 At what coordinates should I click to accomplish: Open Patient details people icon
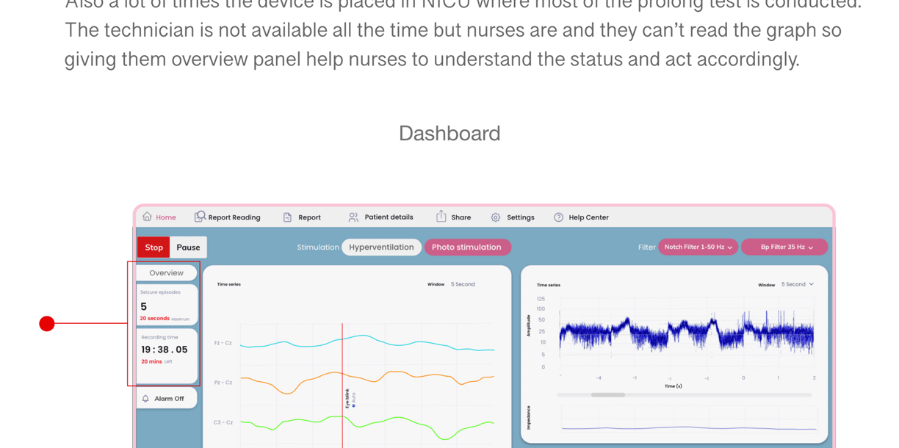tap(353, 217)
